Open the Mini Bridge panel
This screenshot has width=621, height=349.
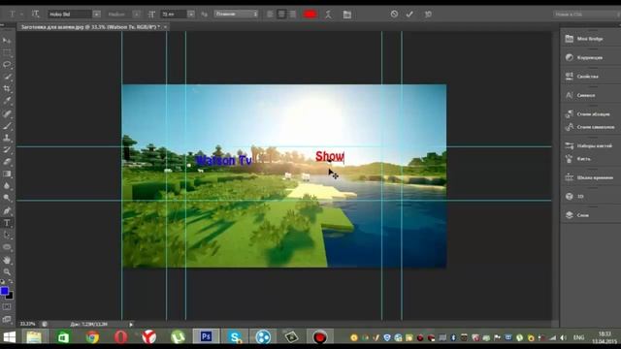[x=590, y=39]
